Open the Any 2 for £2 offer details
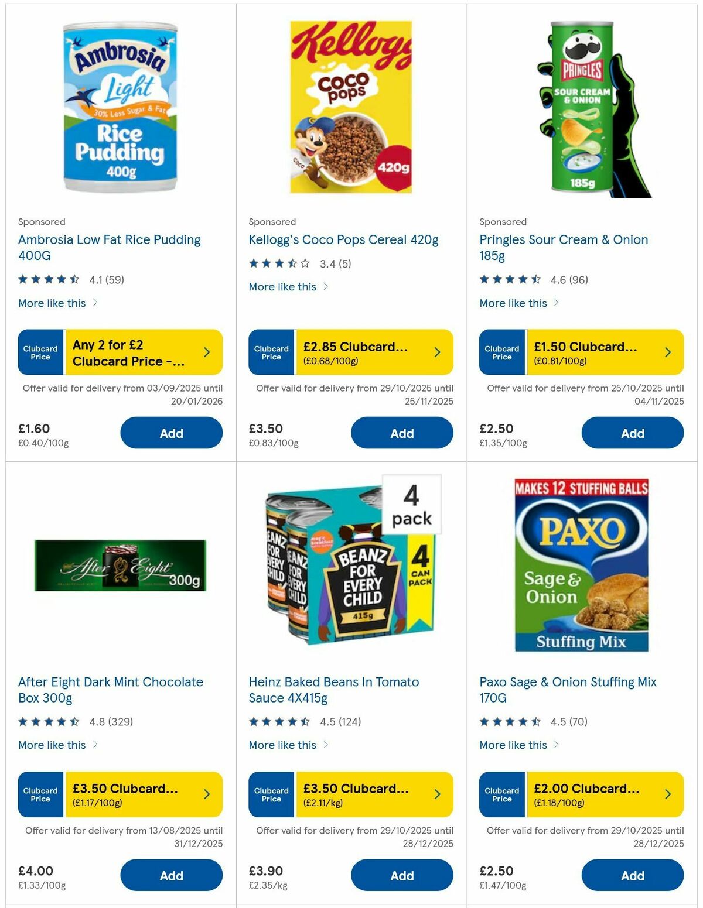Viewport: 703px width, 908px height. [x=206, y=352]
